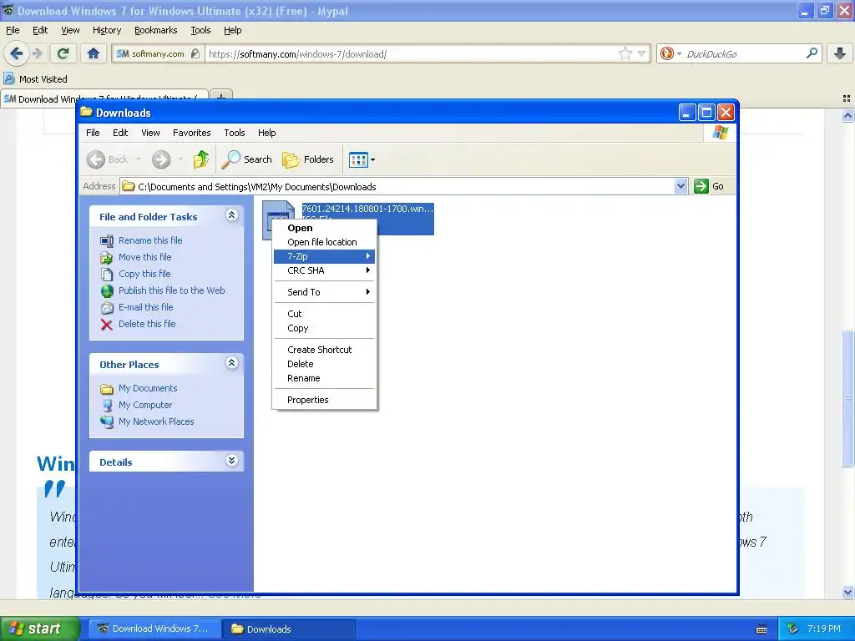Screen dimensions: 855x641
Task: Click E-mail this file
Action: click(145, 307)
